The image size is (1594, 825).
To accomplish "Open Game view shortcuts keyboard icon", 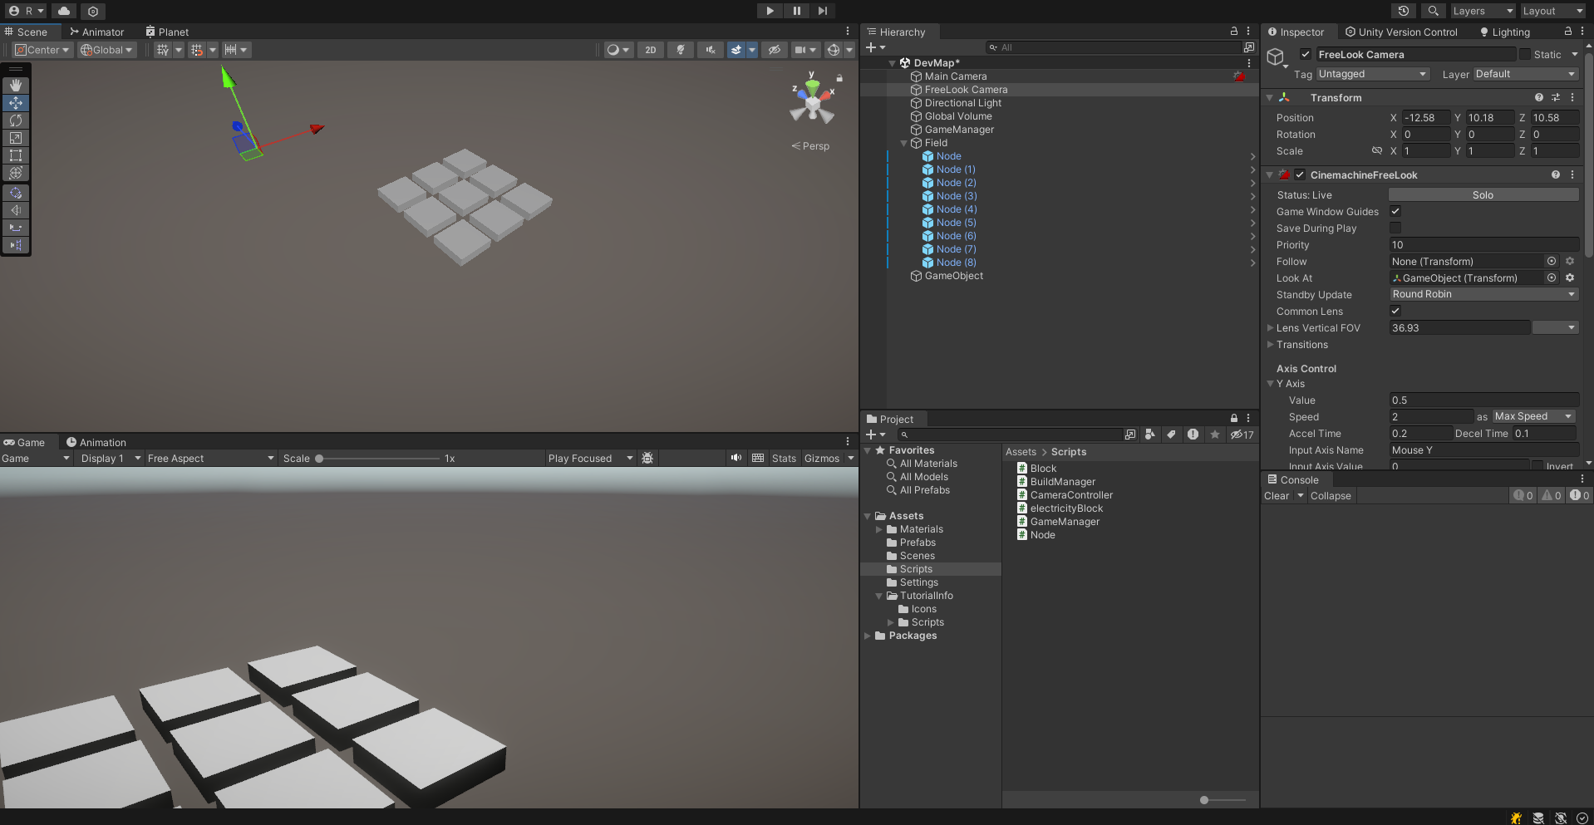I will pyautogui.click(x=758, y=458).
